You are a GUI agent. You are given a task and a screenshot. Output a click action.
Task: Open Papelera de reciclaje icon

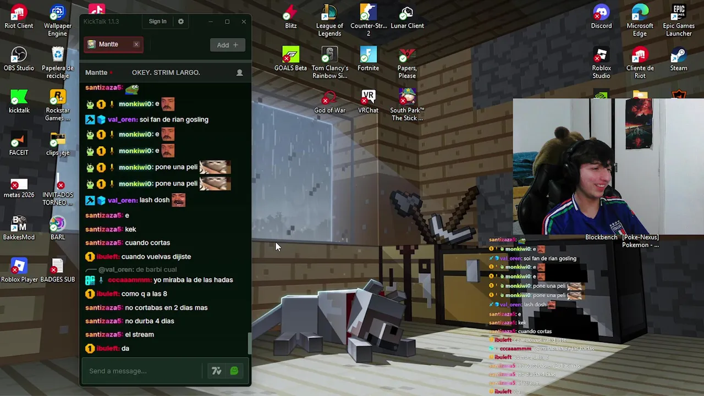click(x=57, y=63)
